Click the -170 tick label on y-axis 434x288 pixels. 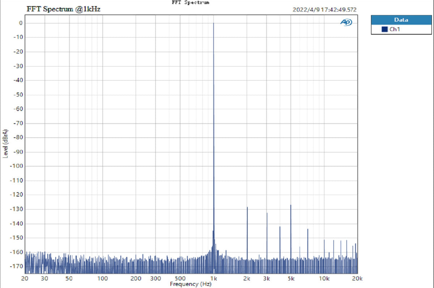(18, 266)
